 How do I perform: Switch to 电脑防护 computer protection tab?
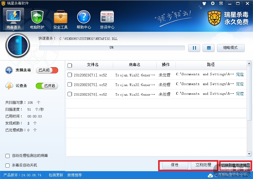37,20
